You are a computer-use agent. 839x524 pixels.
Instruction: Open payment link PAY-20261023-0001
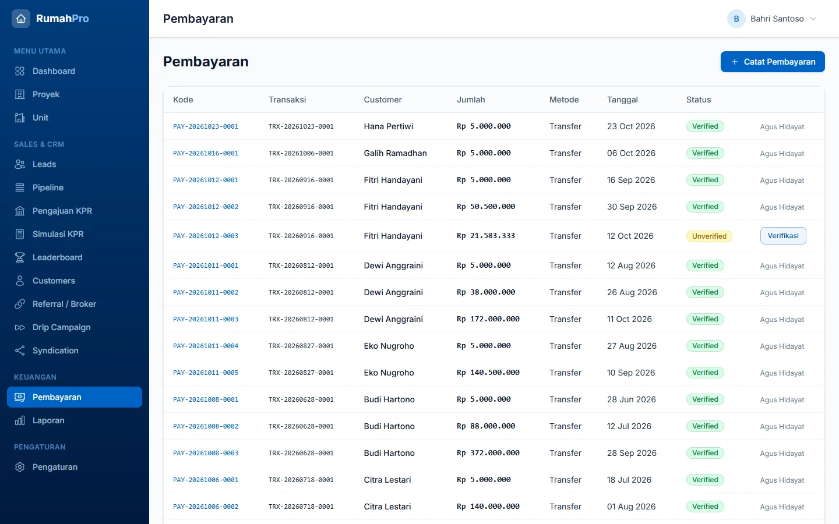(x=206, y=126)
